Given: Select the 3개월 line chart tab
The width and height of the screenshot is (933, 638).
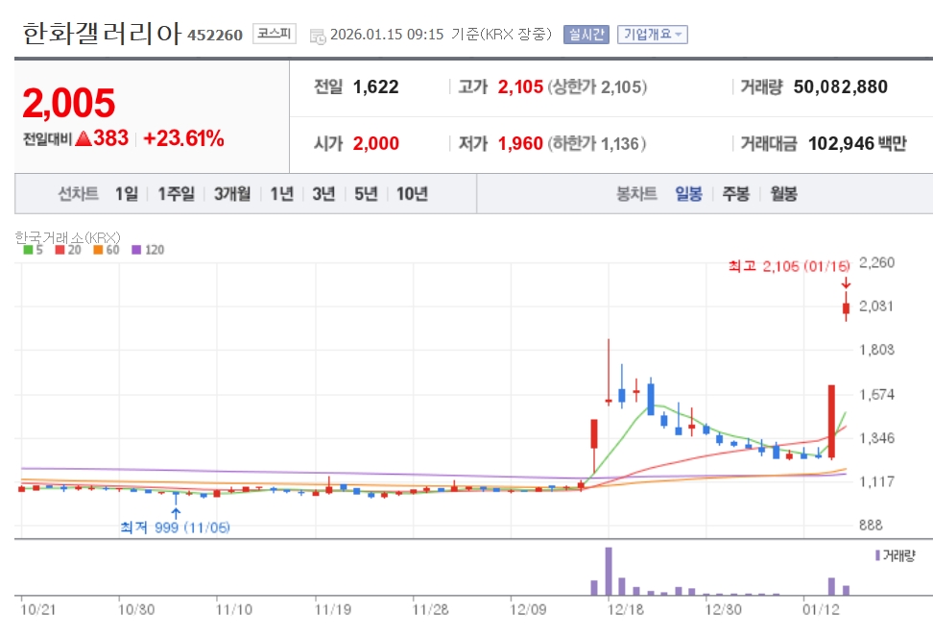Looking at the screenshot, I should pyautogui.click(x=232, y=193).
